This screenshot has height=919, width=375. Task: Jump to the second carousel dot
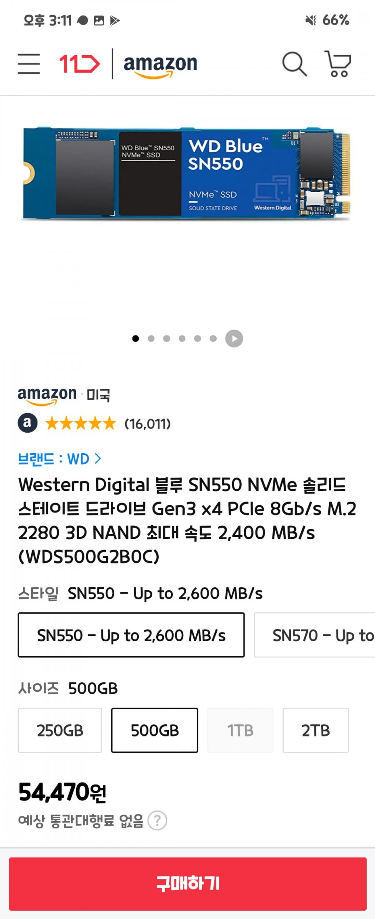click(151, 338)
